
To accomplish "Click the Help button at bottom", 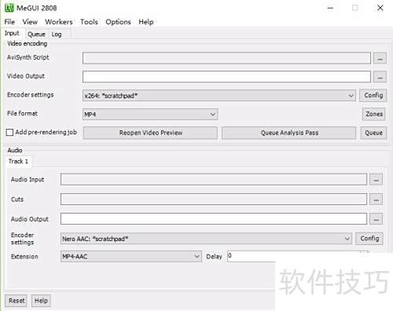I will [41, 301].
